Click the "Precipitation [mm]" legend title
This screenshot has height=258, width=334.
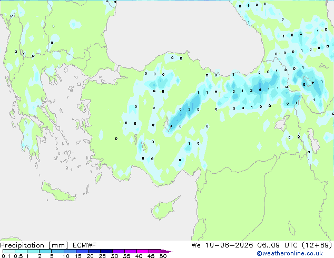point(34,245)
